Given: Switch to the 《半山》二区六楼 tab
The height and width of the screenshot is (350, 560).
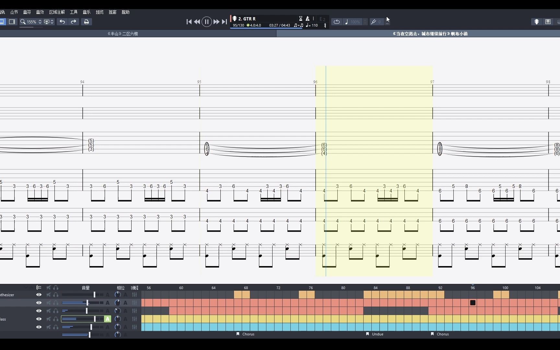Looking at the screenshot, I should point(122,34).
